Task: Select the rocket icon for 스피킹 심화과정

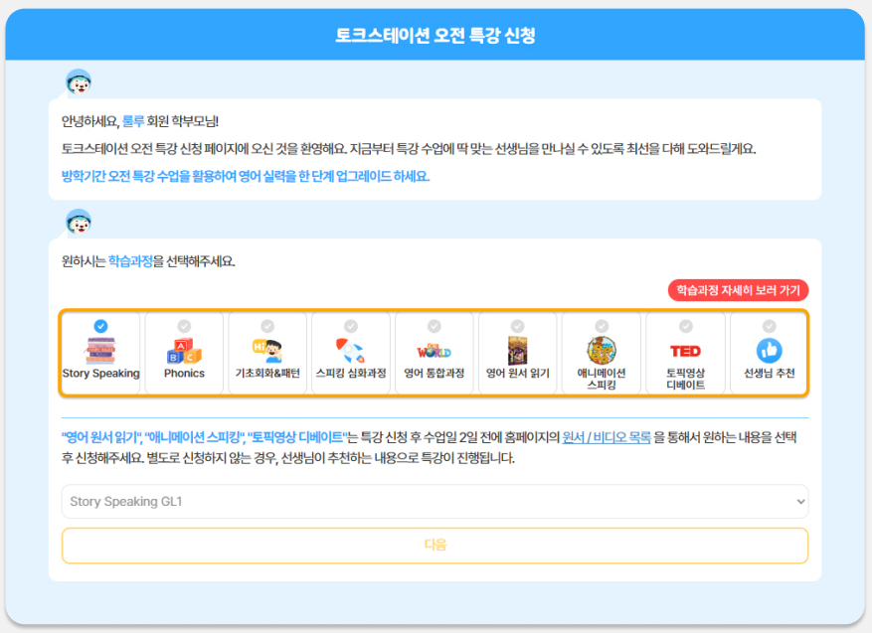Action: coord(350,351)
